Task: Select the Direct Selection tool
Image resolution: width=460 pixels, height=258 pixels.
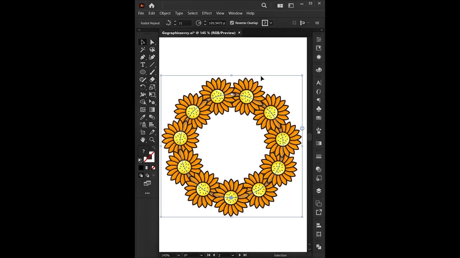Action: pos(152,42)
